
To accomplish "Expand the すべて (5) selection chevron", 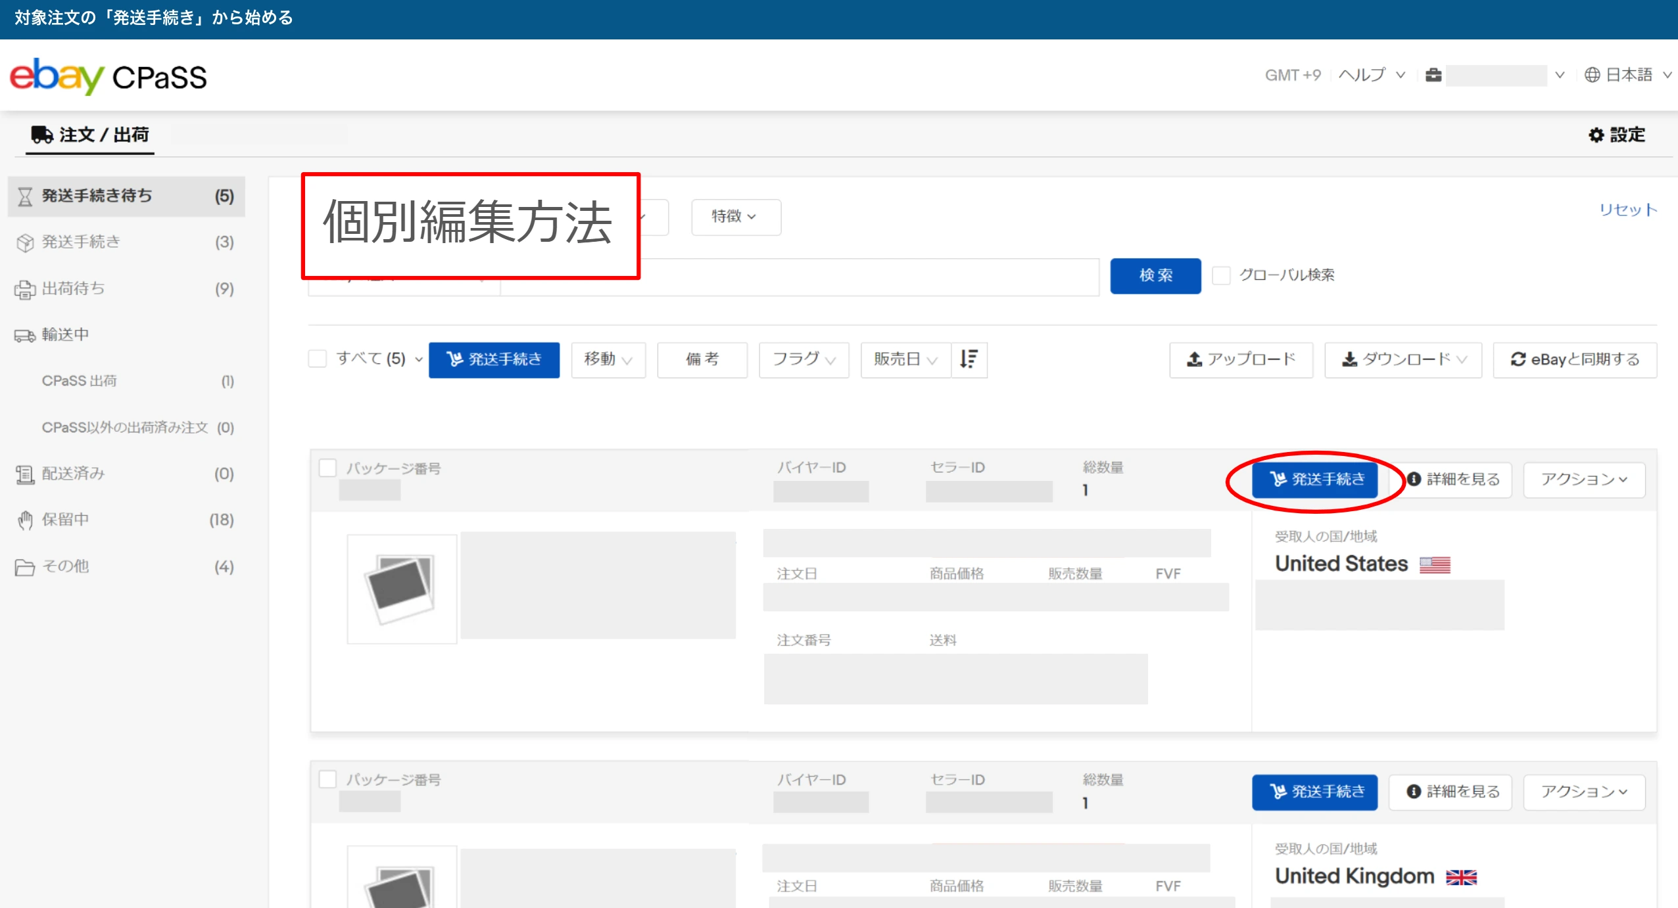I will pos(419,359).
